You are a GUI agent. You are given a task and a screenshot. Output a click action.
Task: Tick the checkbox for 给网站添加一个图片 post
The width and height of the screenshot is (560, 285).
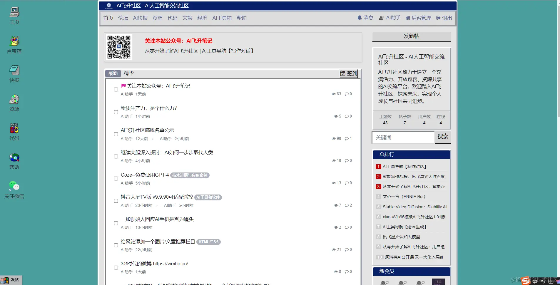116,245
